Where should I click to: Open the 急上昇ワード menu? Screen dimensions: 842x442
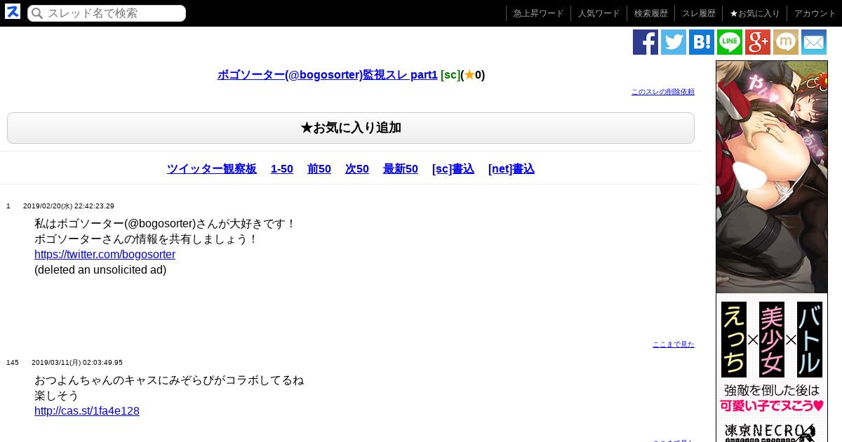(538, 13)
